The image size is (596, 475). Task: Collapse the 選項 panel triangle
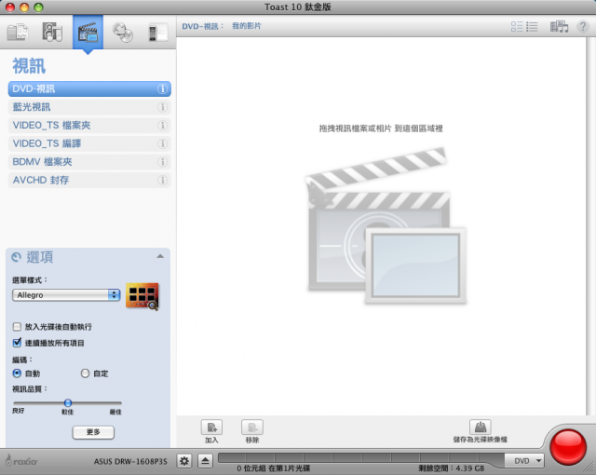(160, 256)
